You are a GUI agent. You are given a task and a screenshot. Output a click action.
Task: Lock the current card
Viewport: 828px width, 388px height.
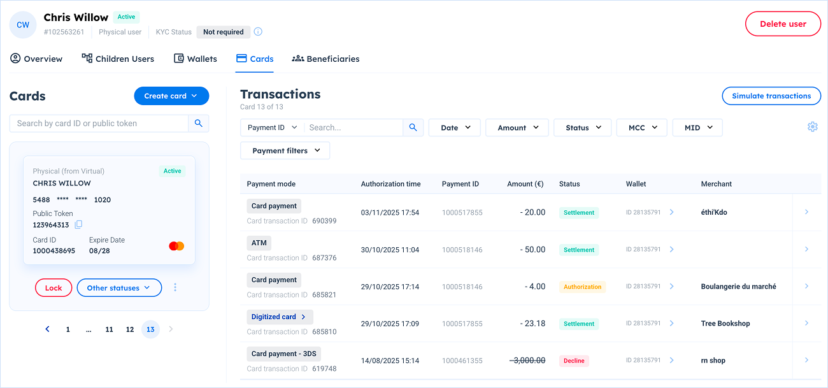coord(54,288)
